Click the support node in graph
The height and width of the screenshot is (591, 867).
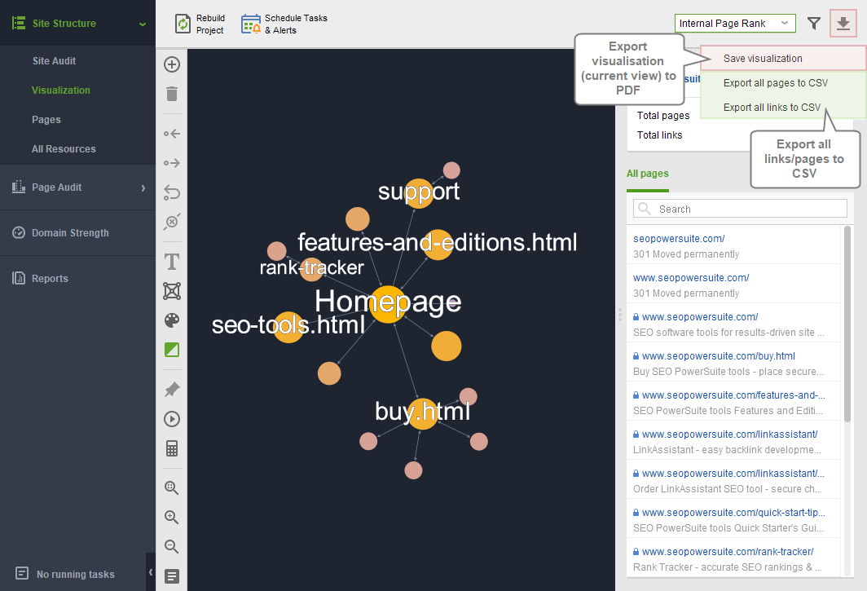point(419,193)
